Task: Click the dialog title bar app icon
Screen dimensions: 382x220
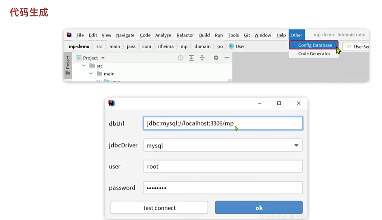Action: click(x=111, y=103)
